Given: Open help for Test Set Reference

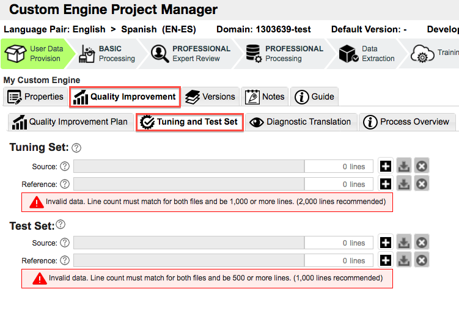Looking at the screenshot, I should 65,260.
